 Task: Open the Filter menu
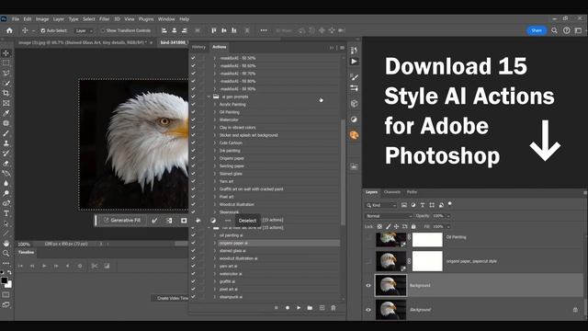[x=104, y=18]
